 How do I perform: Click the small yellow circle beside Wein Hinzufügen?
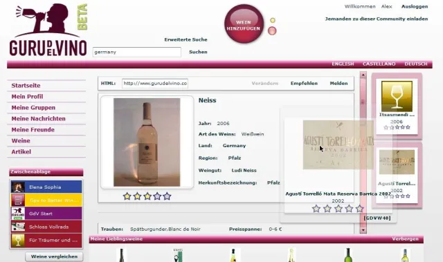coord(272,20)
